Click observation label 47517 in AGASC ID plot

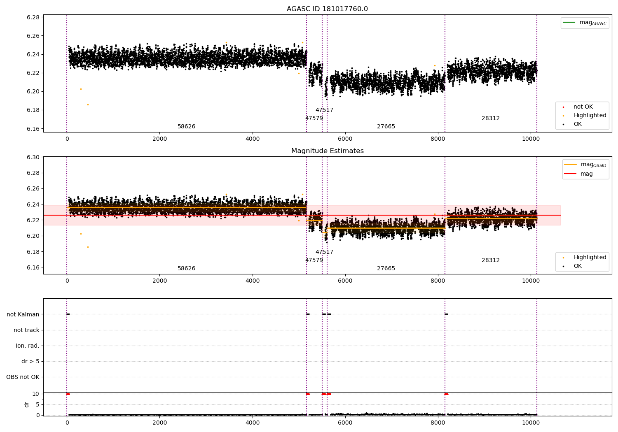coord(324,110)
